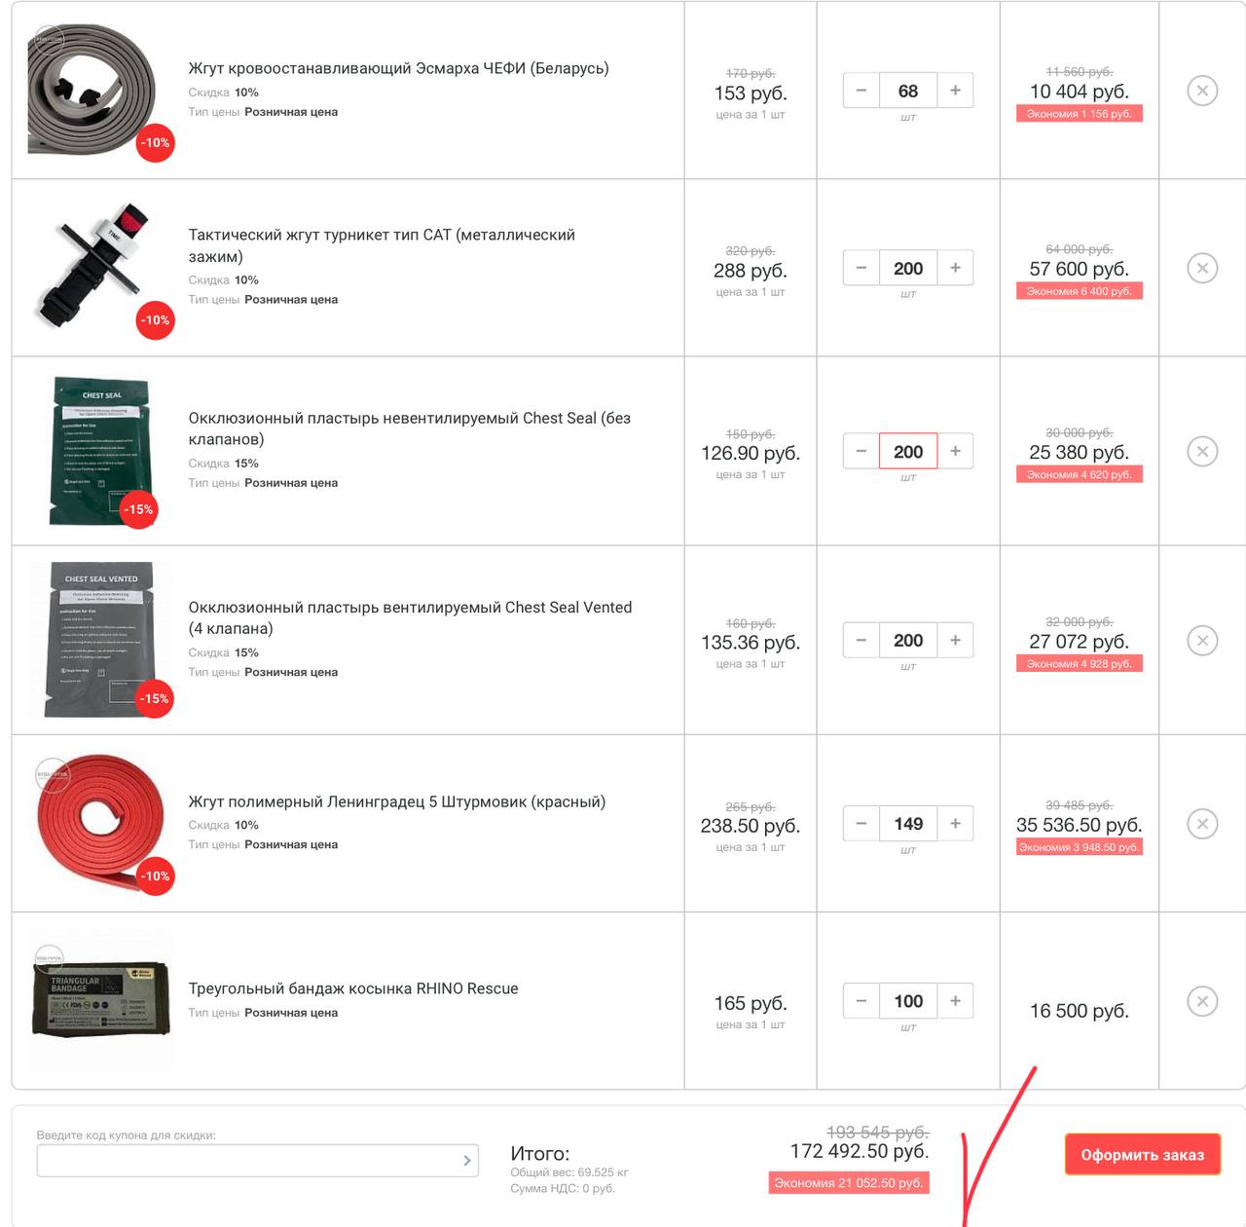The width and height of the screenshot is (1246, 1227).
Task: Increase quantity of Эсмарха tourniquet
Action: [955, 91]
